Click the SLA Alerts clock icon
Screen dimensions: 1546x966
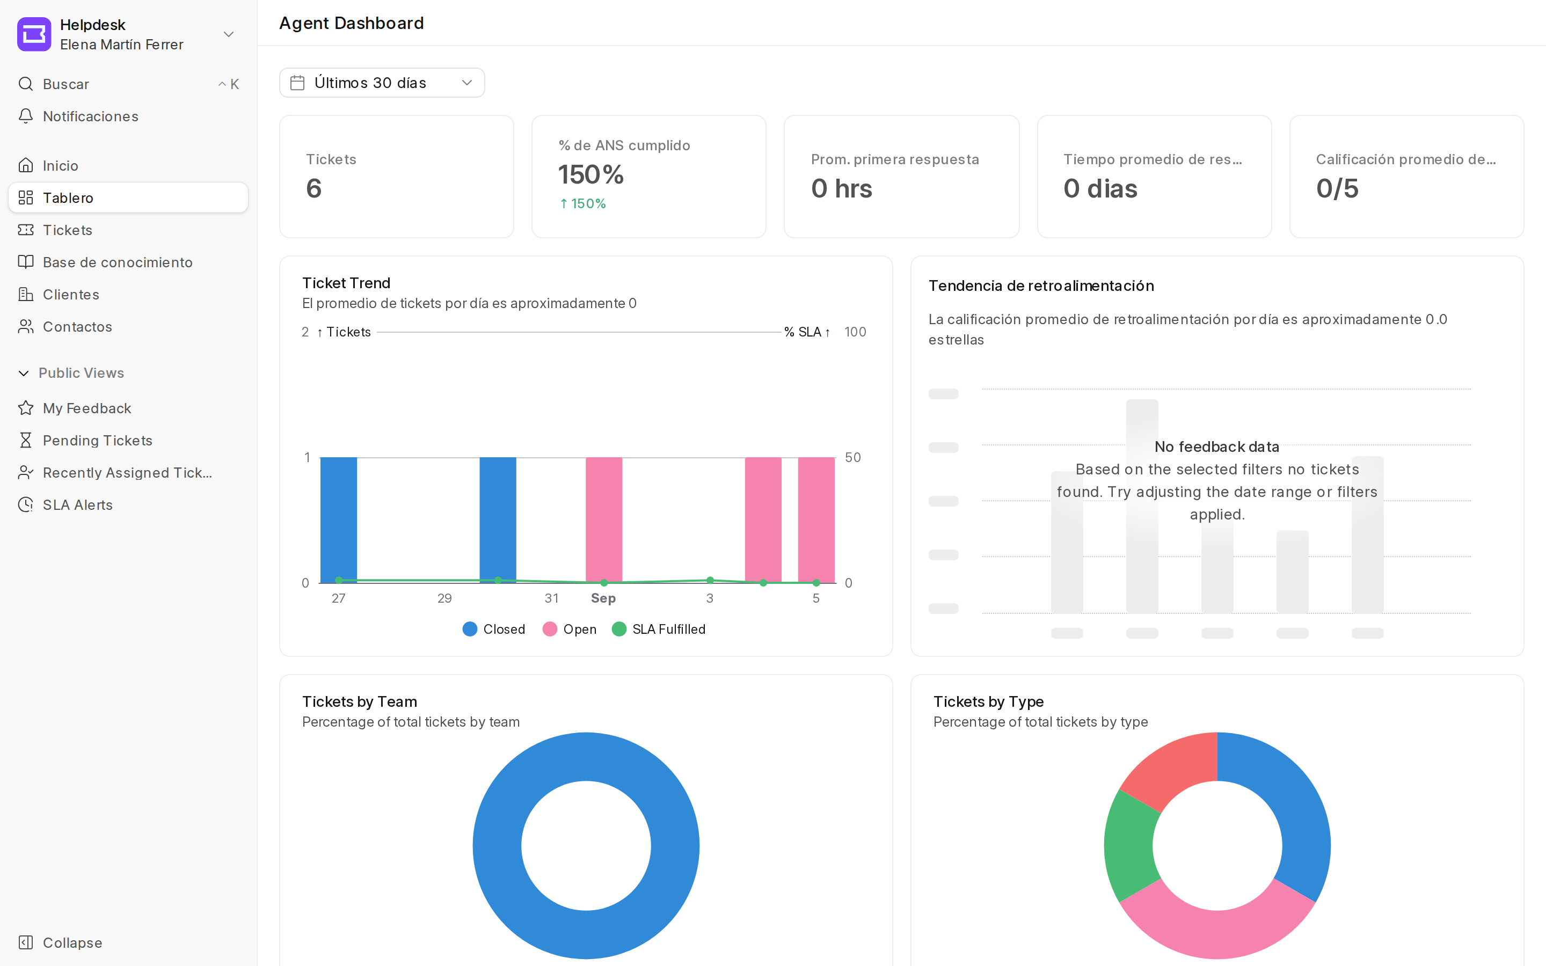tap(26, 504)
